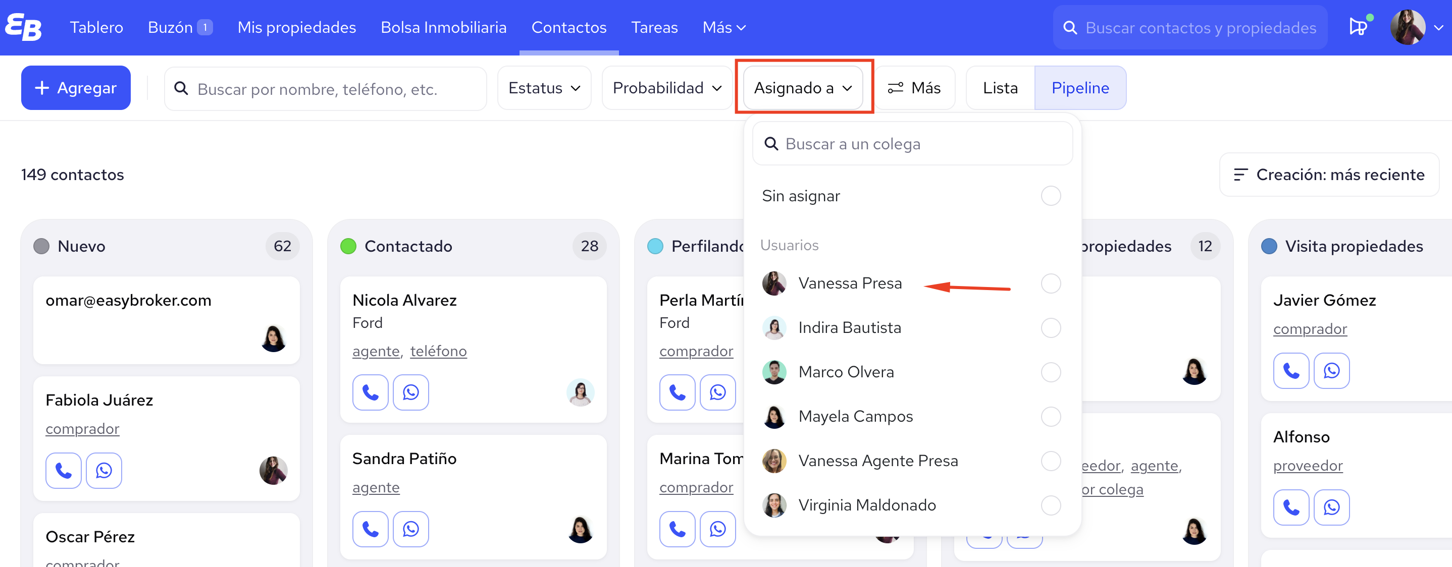Click agent avatar on Fabiola Juárez card
The height and width of the screenshot is (567, 1452).
[273, 470]
